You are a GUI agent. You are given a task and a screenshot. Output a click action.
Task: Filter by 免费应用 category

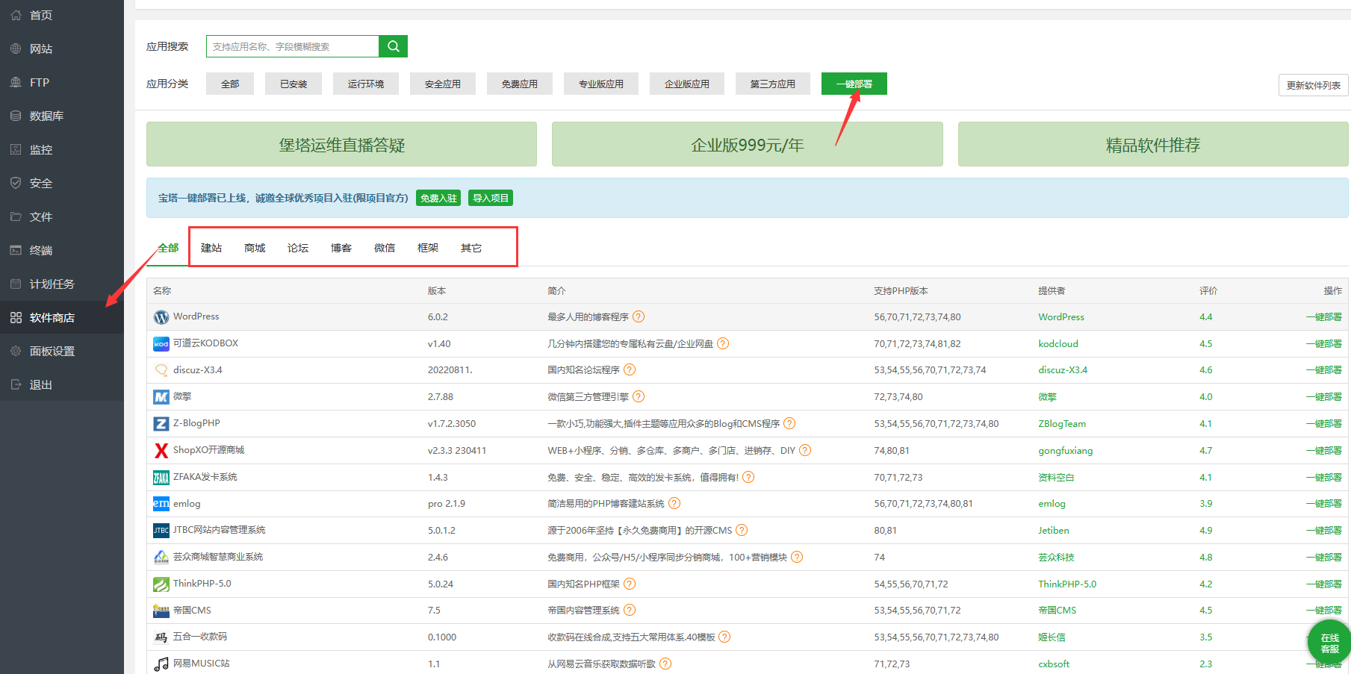tap(520, 84)
